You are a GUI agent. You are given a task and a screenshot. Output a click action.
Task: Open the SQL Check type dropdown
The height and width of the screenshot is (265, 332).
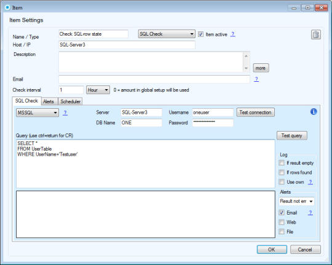click(x=167, y=34)
